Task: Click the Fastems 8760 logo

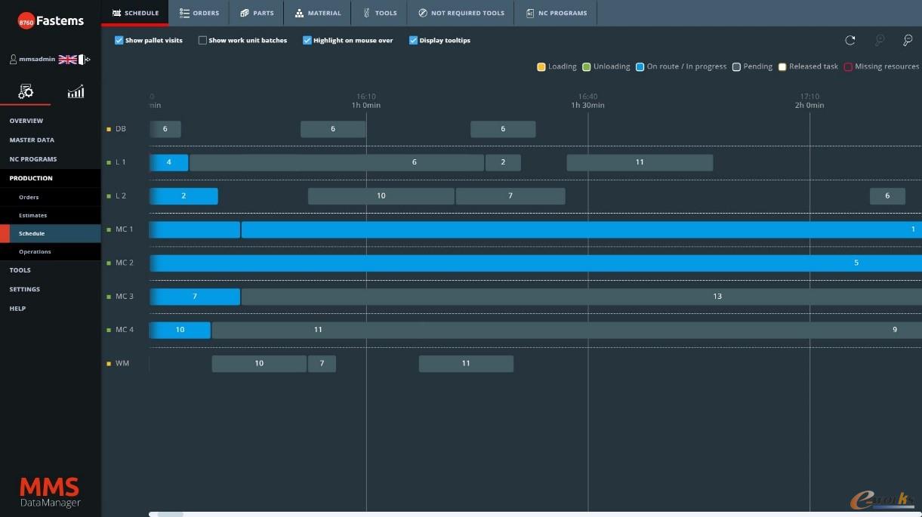Action: coord(51,21)
